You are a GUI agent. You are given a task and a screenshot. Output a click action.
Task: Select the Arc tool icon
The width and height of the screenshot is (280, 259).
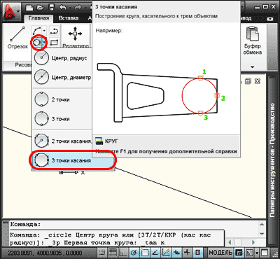(x=36, y=31)
